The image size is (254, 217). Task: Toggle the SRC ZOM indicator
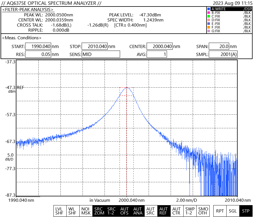(99, 211)
